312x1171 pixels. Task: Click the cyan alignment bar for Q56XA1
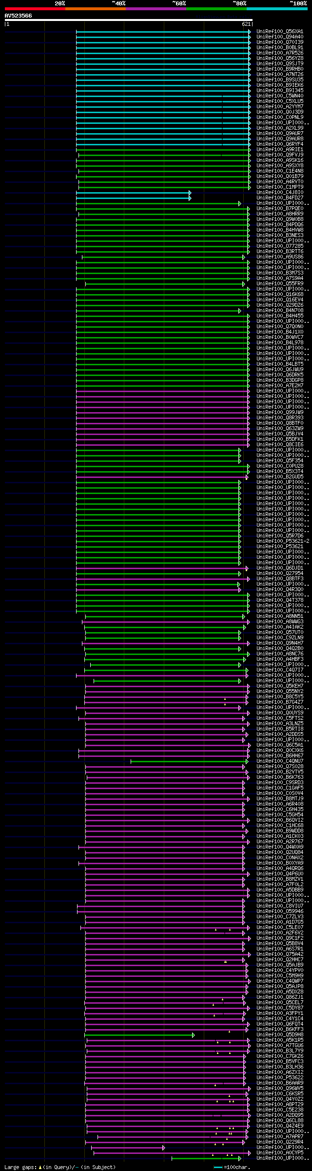163,32
